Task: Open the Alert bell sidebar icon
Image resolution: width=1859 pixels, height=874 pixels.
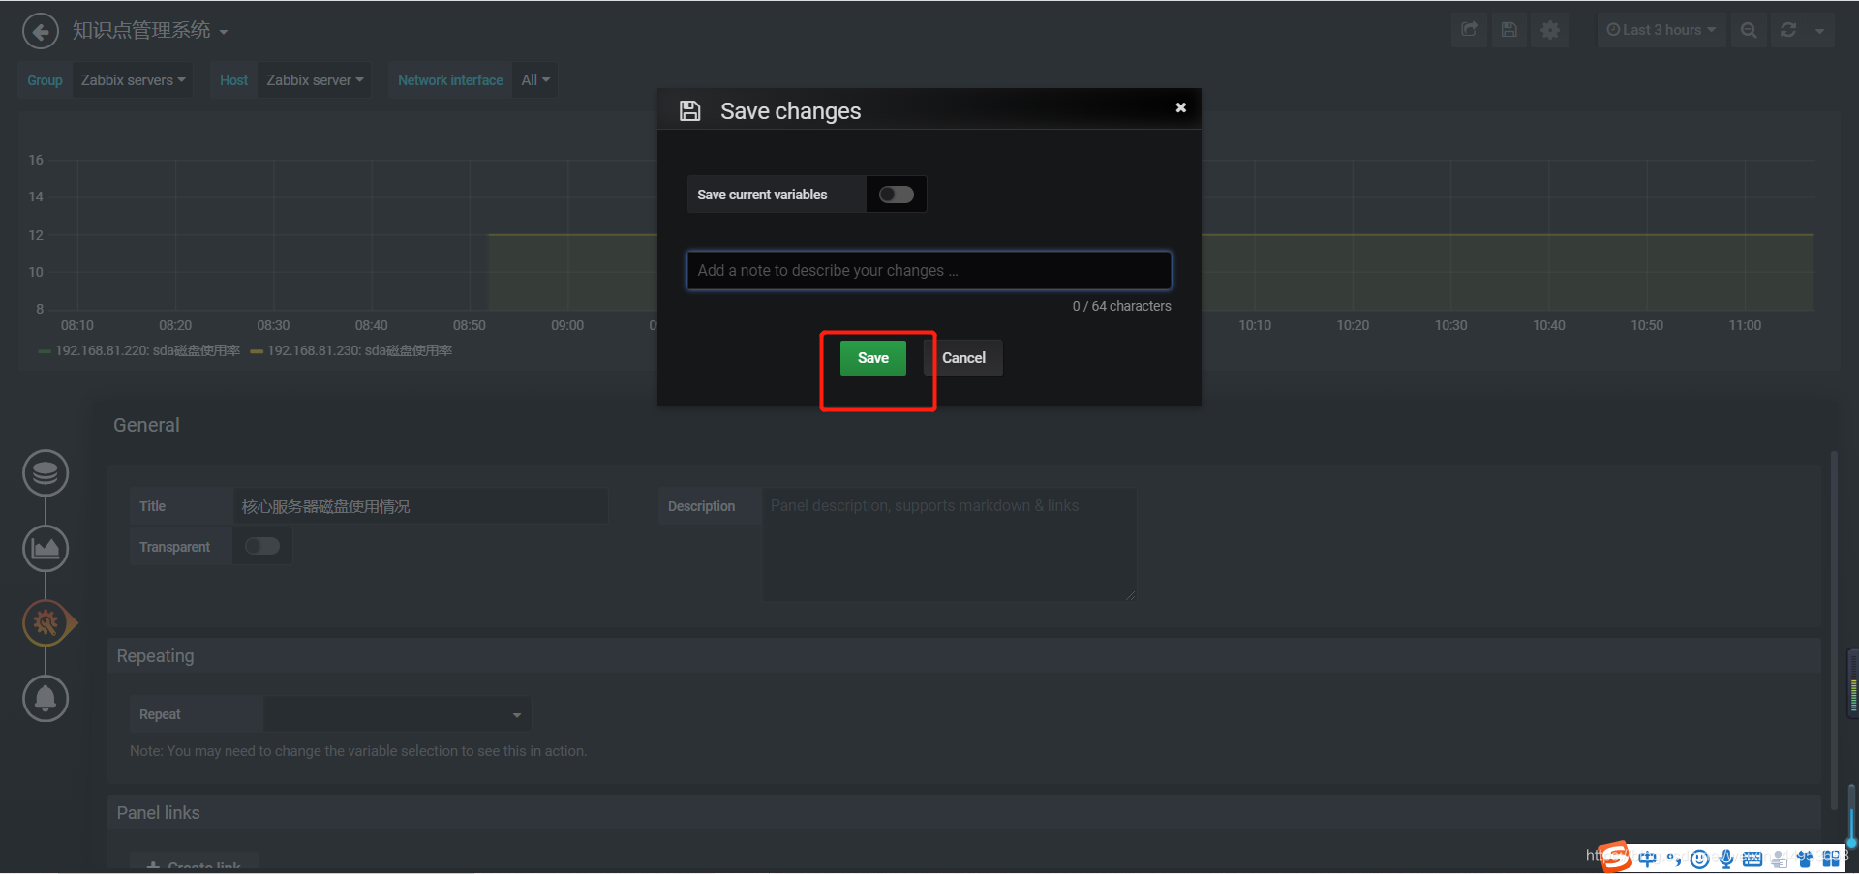Action: (46, 698)
